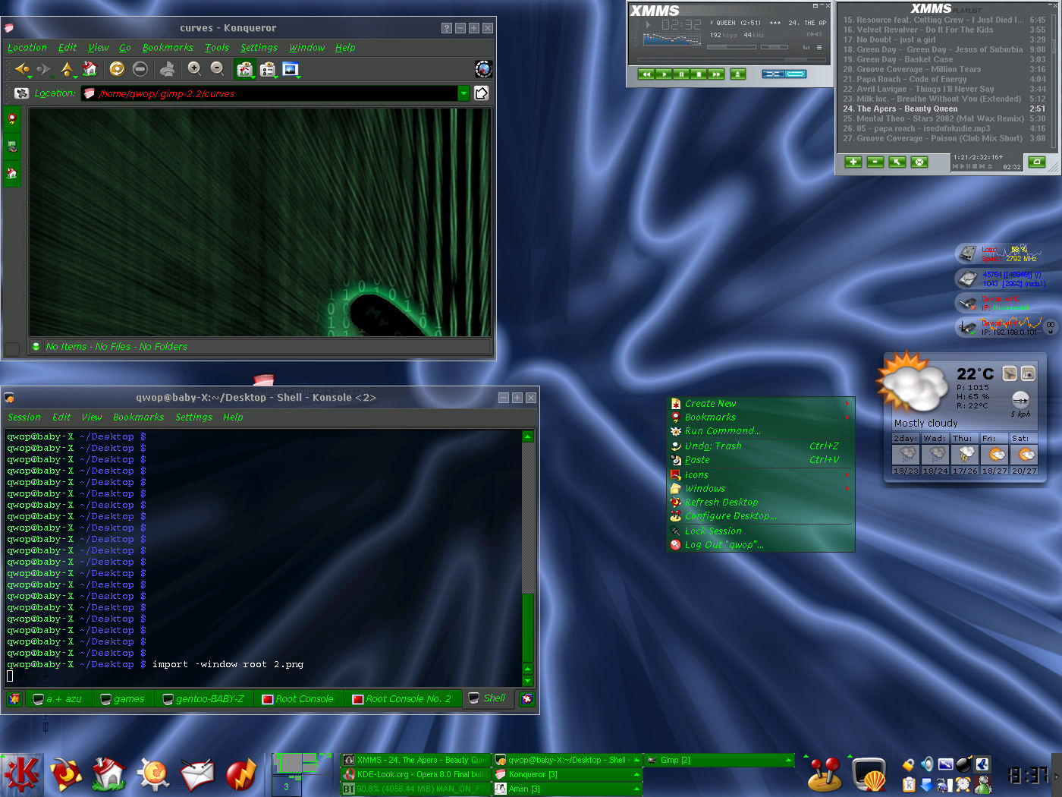Open Konqueror Tools menu
1062x797 pixels.
[217, 47]
